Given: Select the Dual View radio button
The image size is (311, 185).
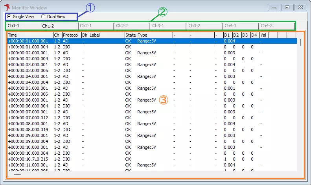Looking at the screenshot, I should [x=43, y=17].
